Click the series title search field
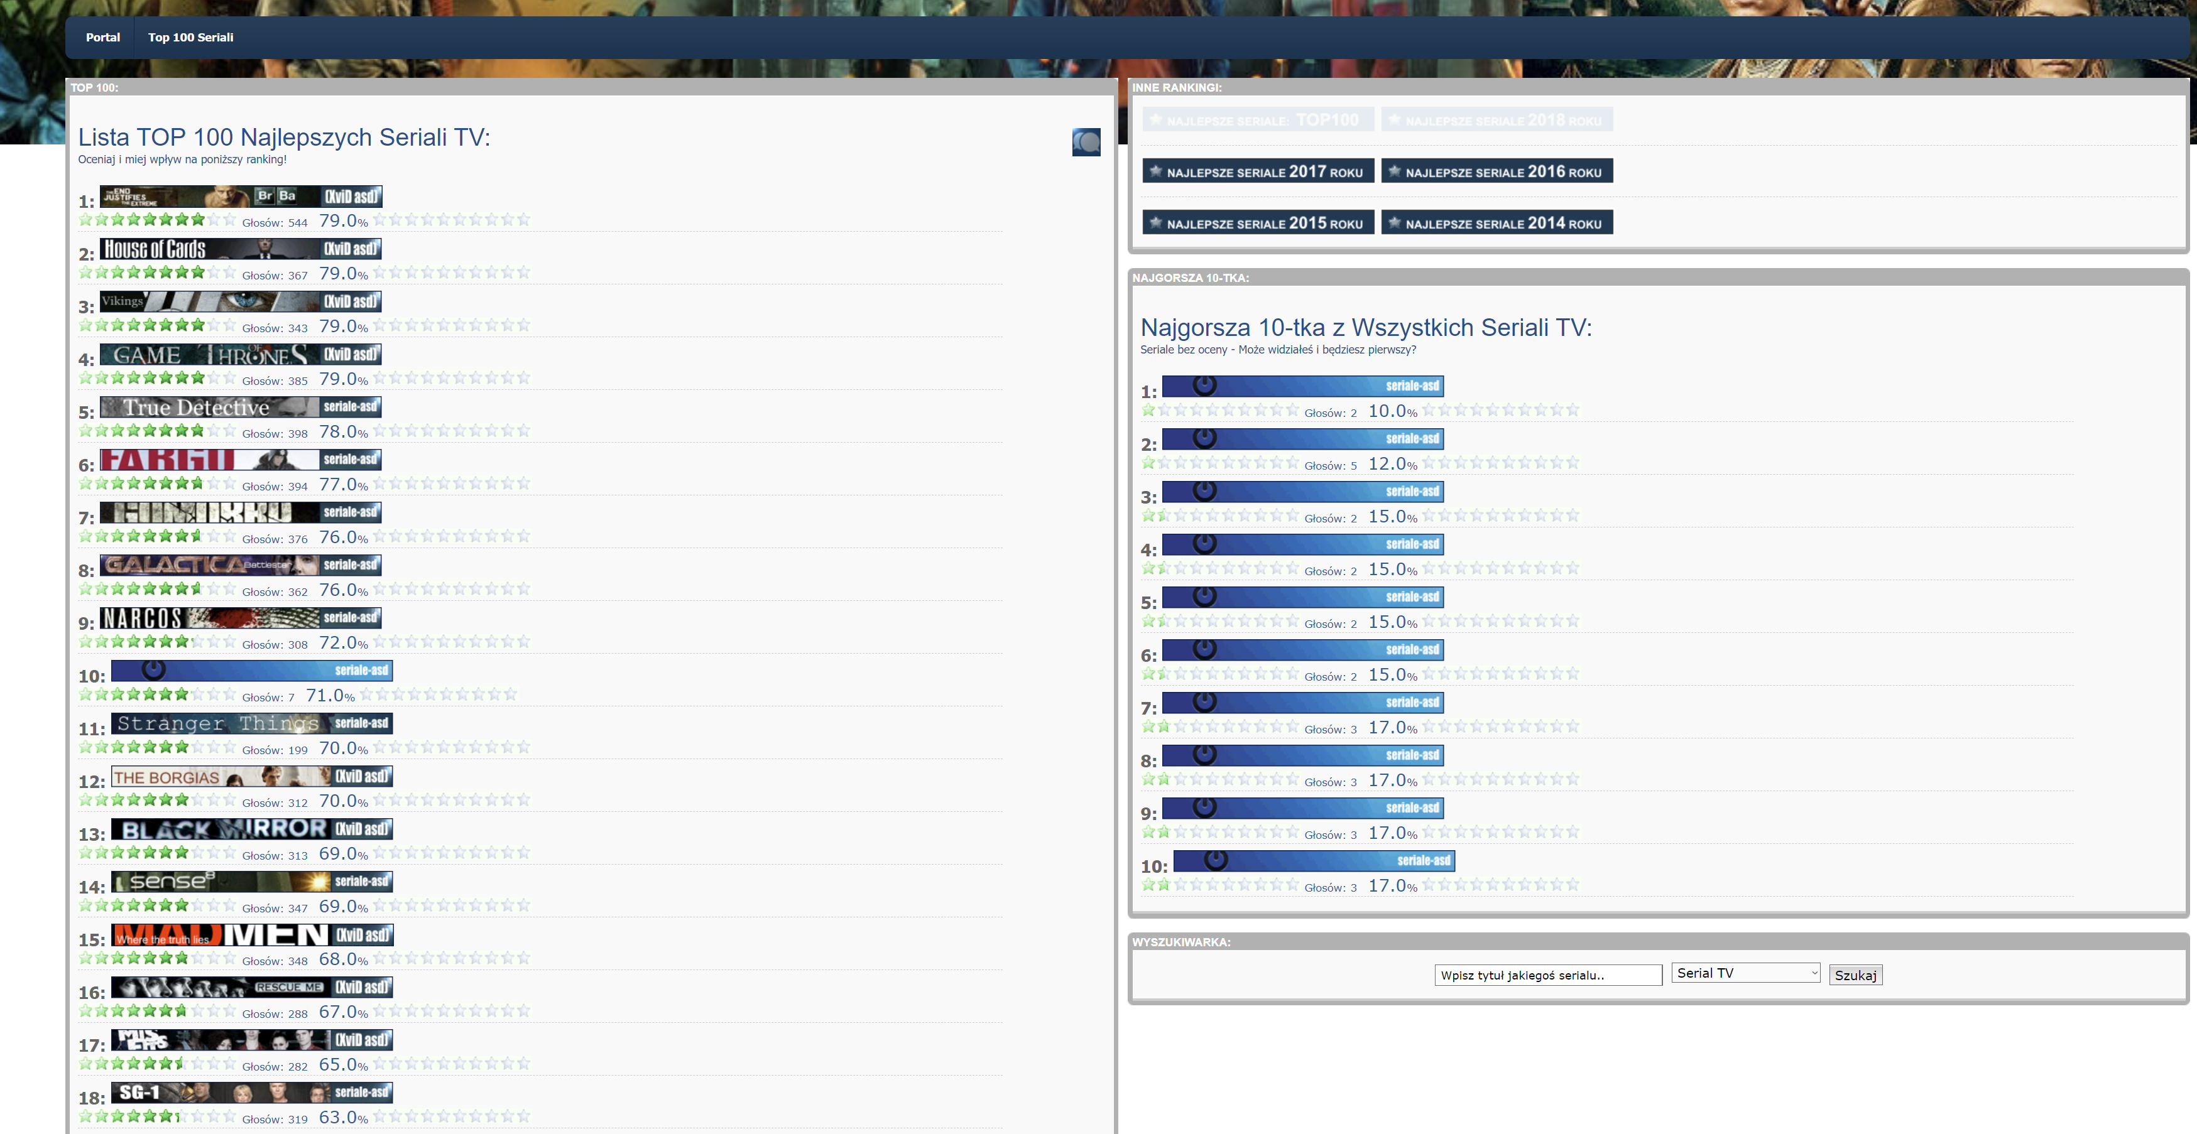 (1548, 975)
